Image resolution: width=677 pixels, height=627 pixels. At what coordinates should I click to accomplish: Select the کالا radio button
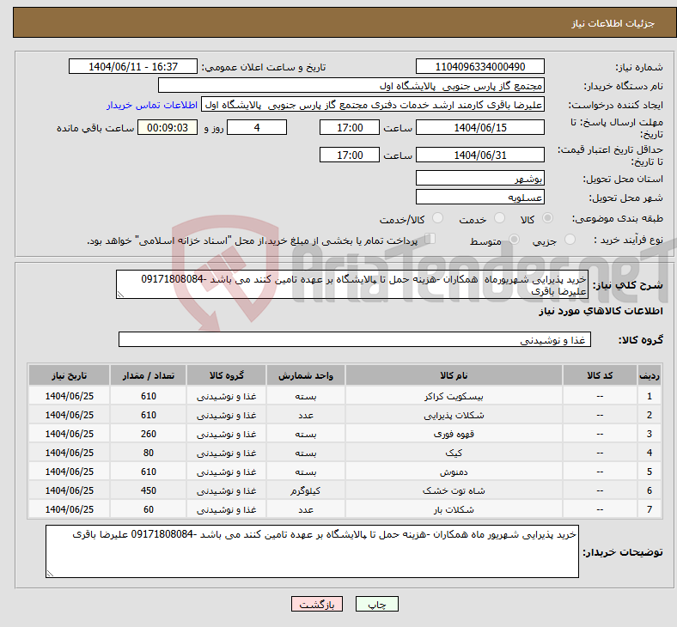(548, 220)
